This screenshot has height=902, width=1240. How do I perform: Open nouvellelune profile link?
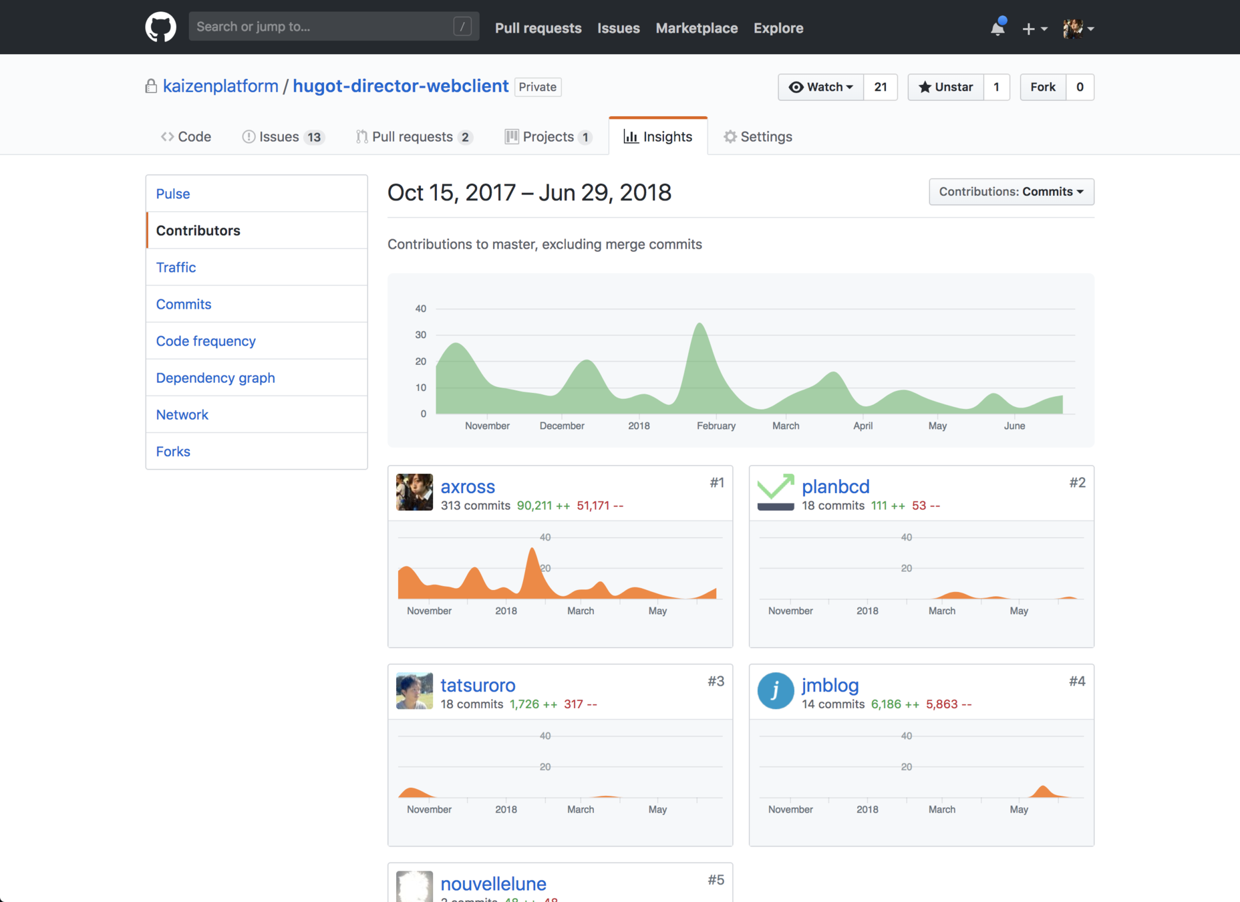(493, 883)
